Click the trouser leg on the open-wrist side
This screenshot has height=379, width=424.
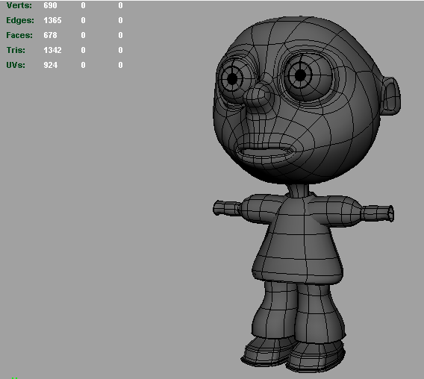click(319, 311)
